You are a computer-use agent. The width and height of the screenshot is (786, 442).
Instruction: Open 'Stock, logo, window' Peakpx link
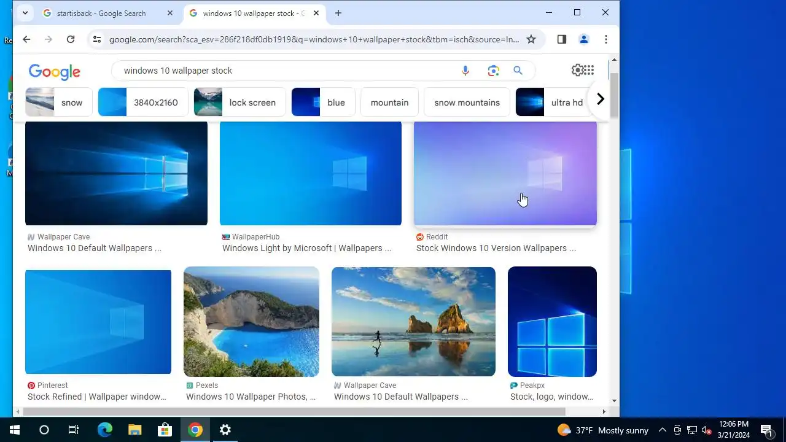(552, 397)
